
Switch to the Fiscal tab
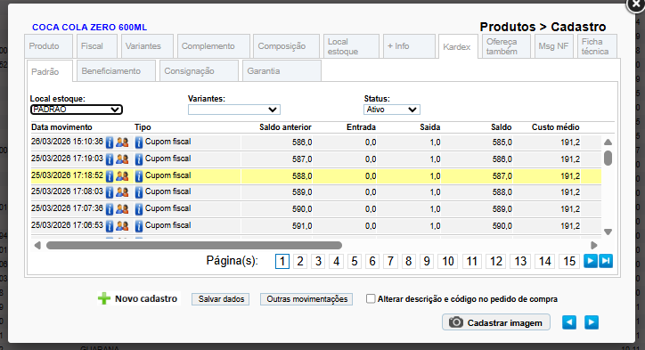coord(97,46)
